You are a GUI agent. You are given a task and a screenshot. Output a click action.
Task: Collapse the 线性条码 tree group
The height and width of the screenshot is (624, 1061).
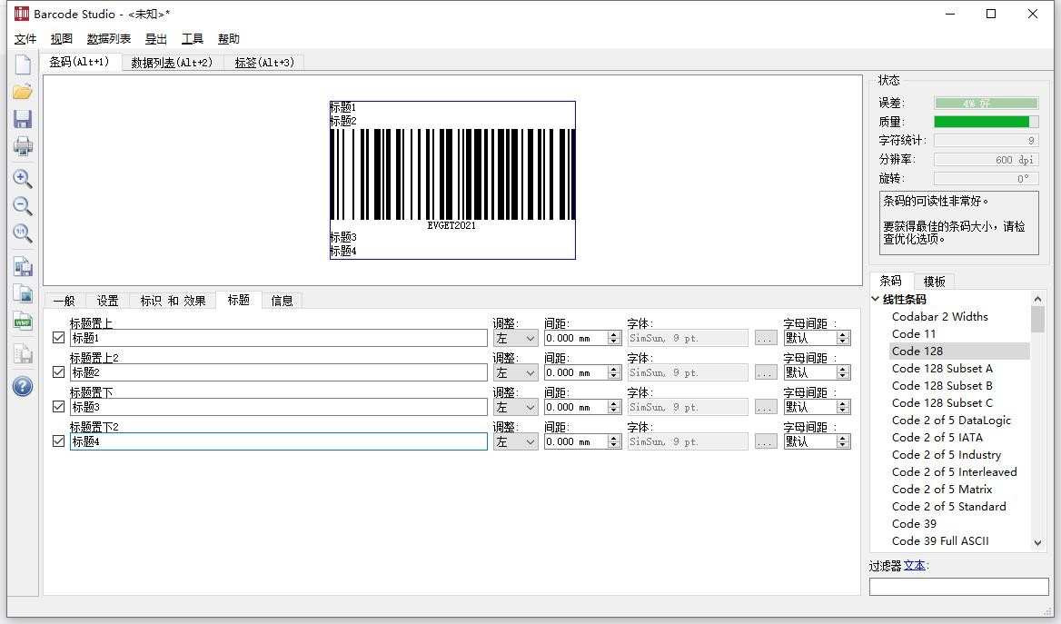click(876, 299)
